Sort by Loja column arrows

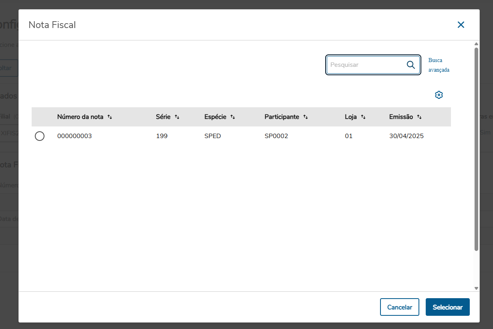363,117
